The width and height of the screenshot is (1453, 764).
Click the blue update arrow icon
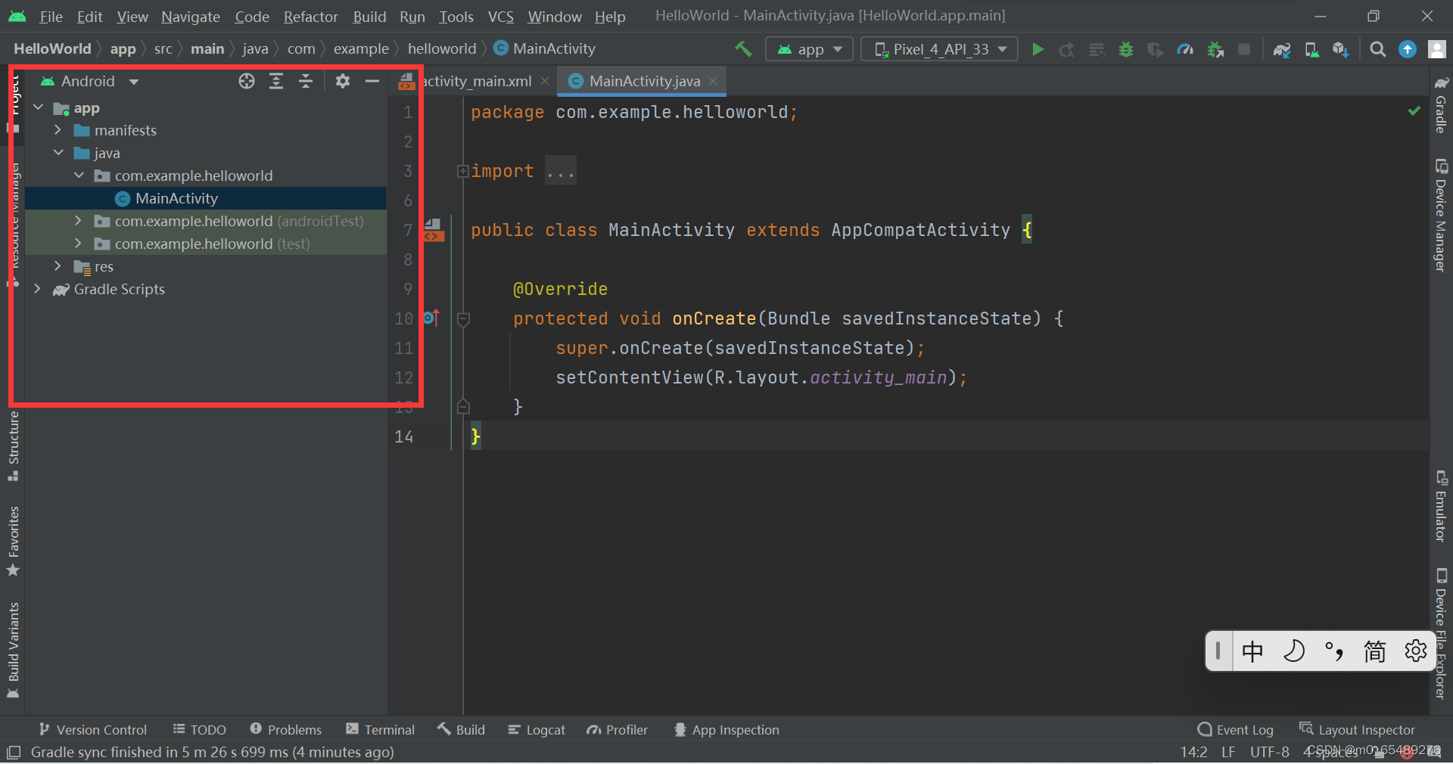1408,49
